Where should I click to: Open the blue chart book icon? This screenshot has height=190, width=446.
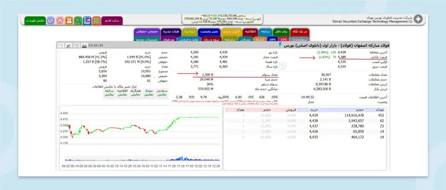(x=87, y=20)
